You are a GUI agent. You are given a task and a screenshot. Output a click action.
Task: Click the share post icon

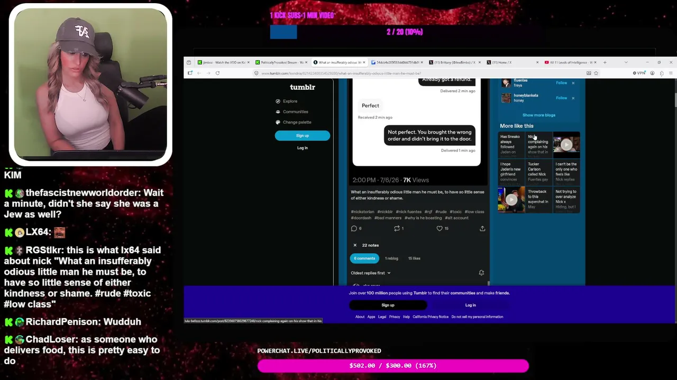[482, 229]
